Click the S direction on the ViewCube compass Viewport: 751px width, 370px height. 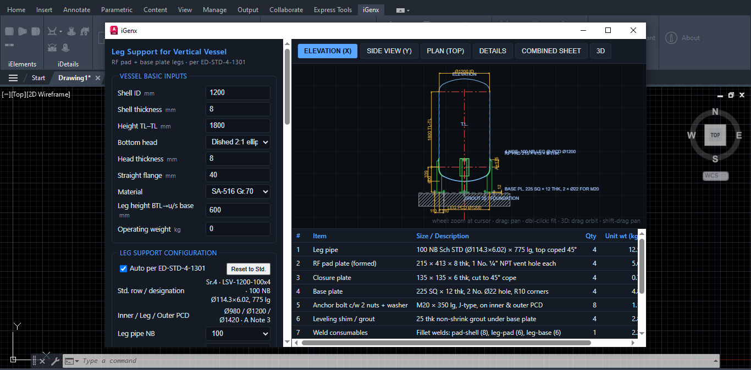pyautogui.click(x=715, y=159)
